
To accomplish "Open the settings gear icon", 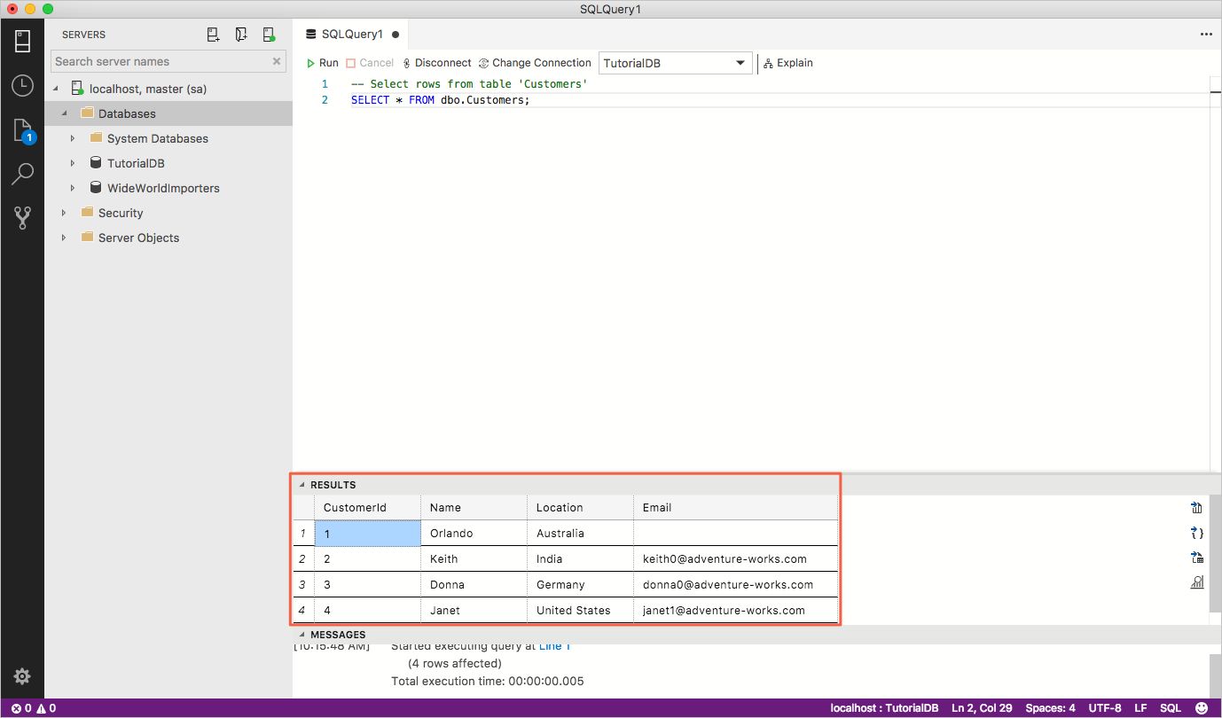I will [22, 676].
